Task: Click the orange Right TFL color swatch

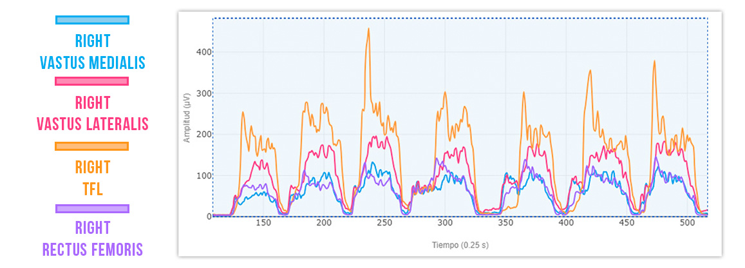Action: 92,146
